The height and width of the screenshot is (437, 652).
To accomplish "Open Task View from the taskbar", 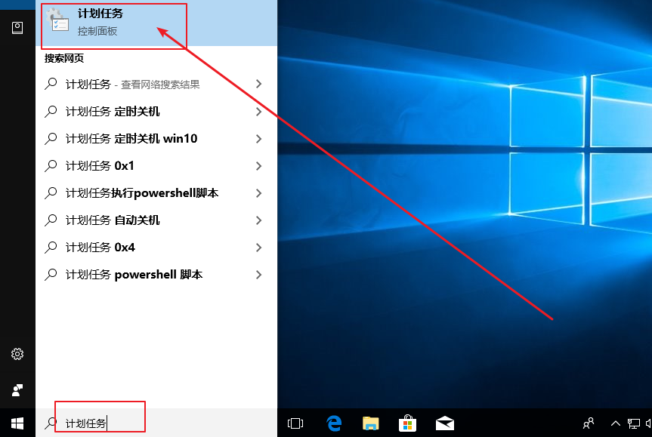I will [295, 423].
